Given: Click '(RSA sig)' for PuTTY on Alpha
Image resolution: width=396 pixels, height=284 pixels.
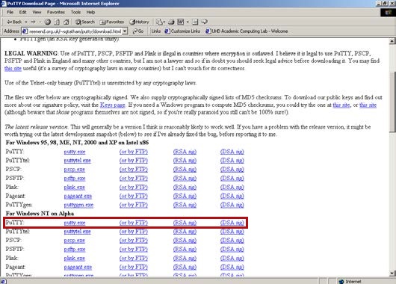Looking at the screenshot, I should (185, 223).
